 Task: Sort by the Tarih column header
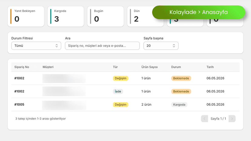[210, 67]
